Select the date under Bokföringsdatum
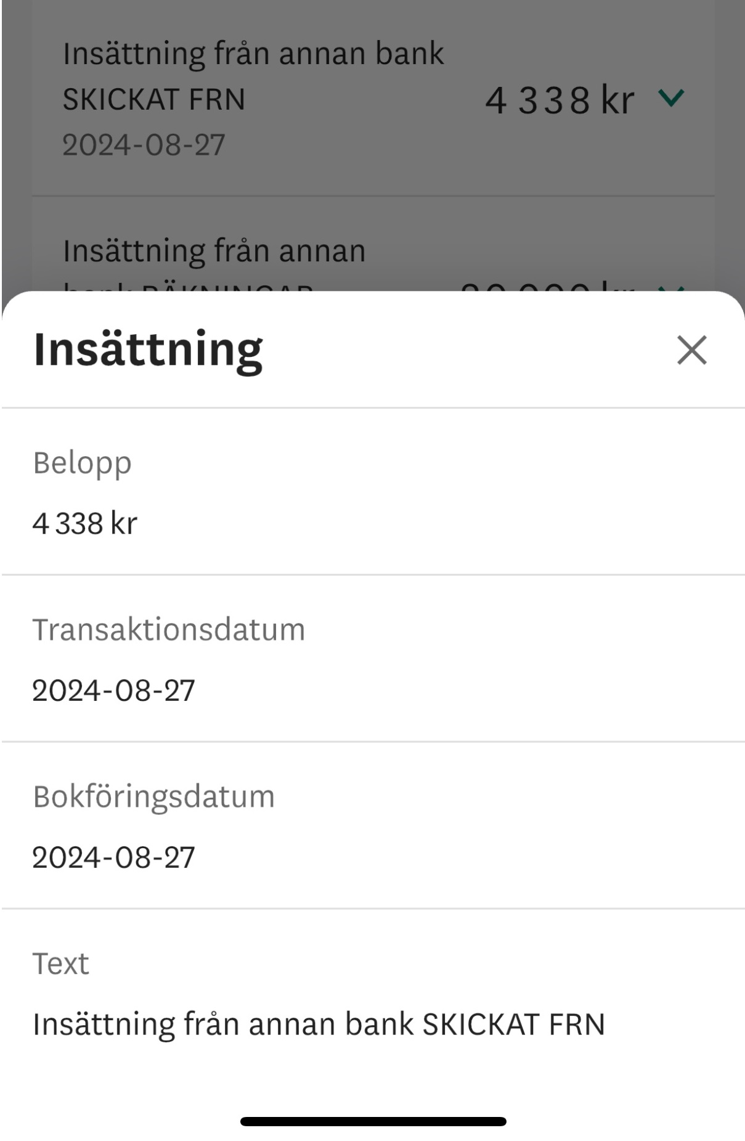This screenshot has width=745, height=1141. pyautogui.click(x=113, y=857)
